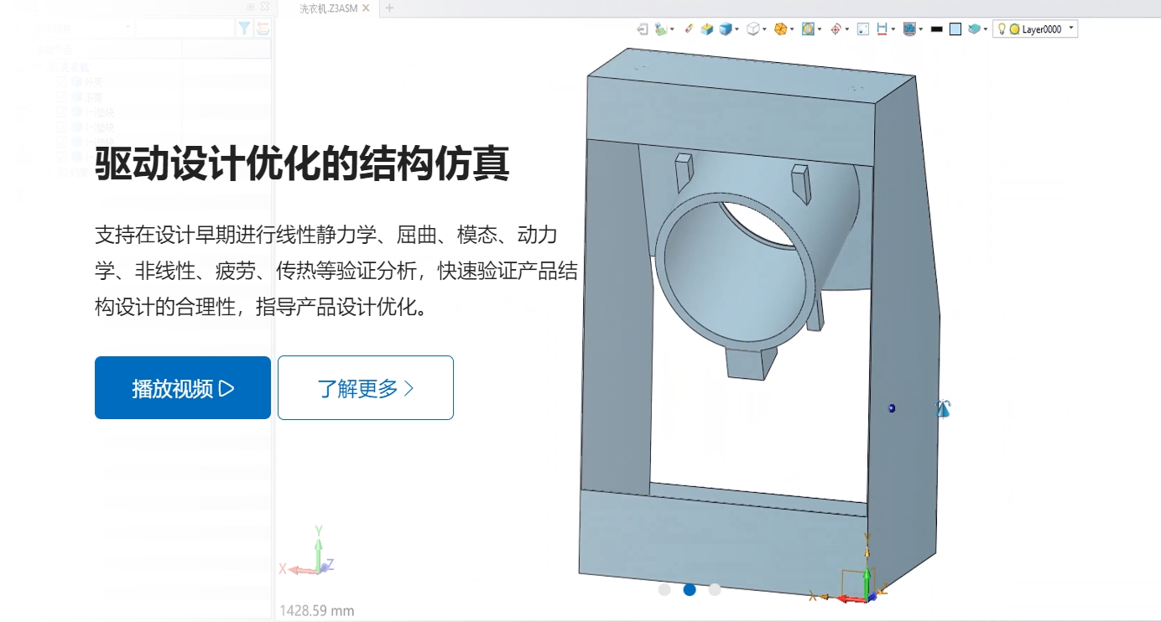Click the light bulb layer visibility icon
The height and width of the screenshot is (622, 1161).
pyautogui.click(x=1002, y=29)
